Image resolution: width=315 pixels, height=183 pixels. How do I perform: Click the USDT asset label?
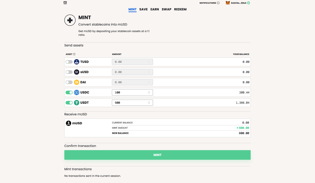84,103
